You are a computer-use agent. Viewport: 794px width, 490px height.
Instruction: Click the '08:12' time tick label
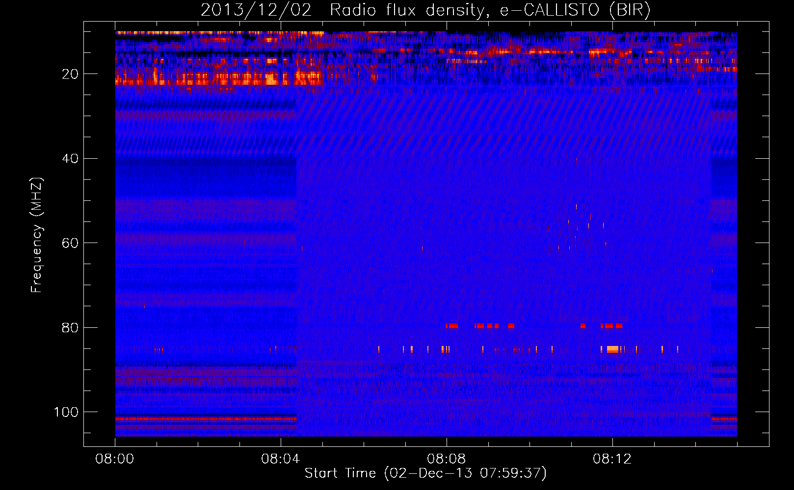[612, 459]
